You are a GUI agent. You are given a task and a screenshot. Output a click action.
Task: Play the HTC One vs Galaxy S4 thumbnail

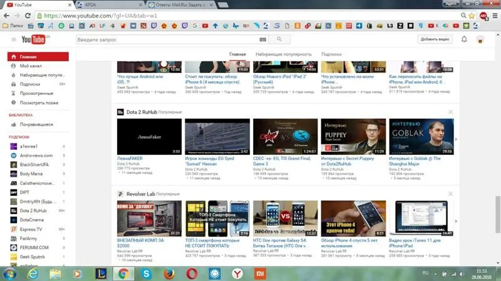point(286,219)
